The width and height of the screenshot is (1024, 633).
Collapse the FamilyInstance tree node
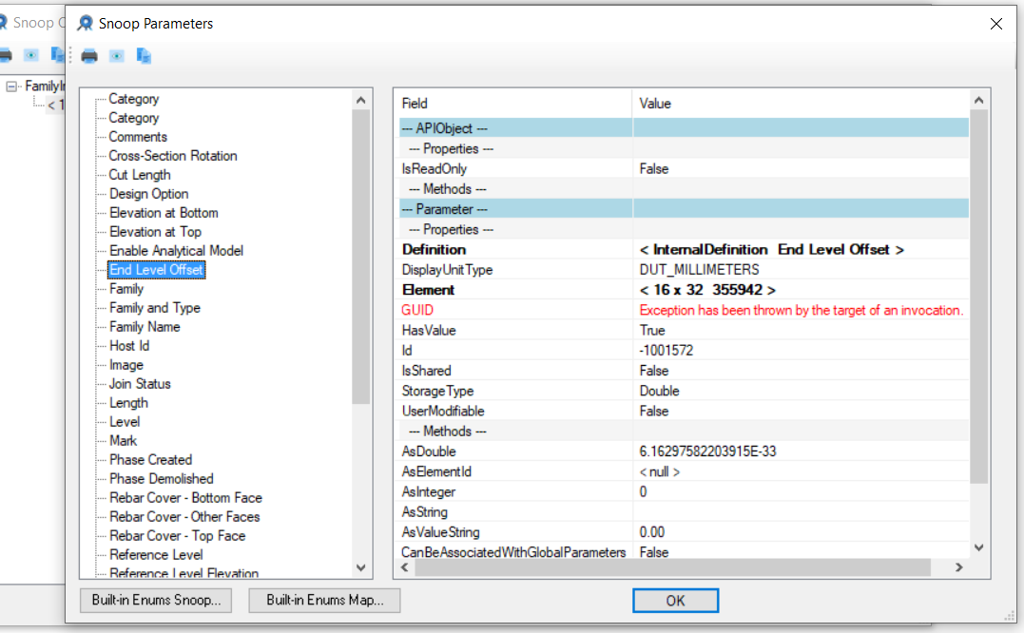(11, 86)
